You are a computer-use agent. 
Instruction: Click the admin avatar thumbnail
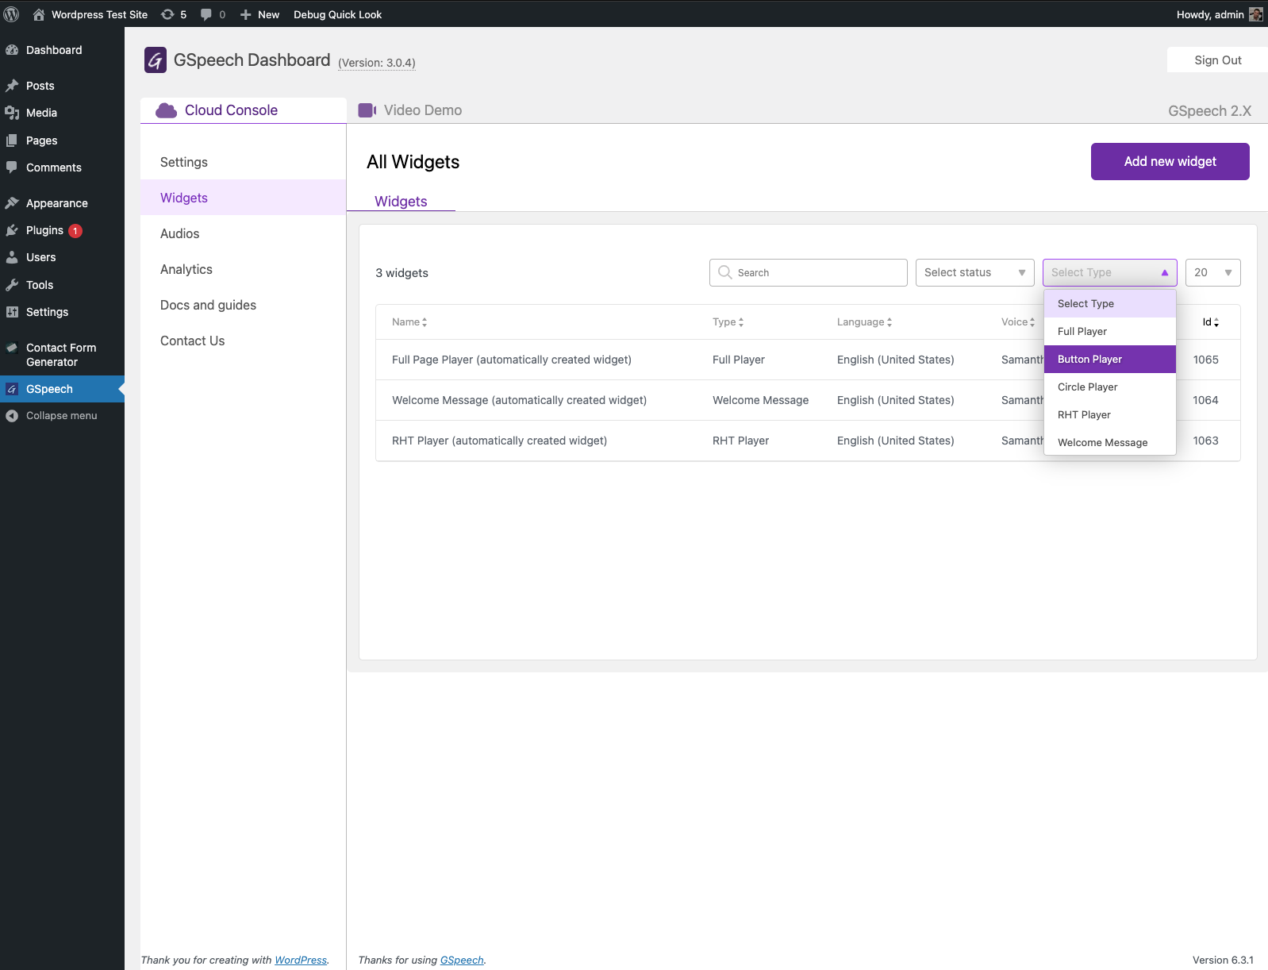coord(1255,14)
